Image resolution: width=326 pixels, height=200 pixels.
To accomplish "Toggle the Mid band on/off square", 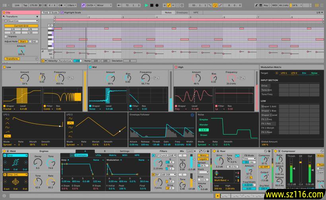I will pos(90,67).
